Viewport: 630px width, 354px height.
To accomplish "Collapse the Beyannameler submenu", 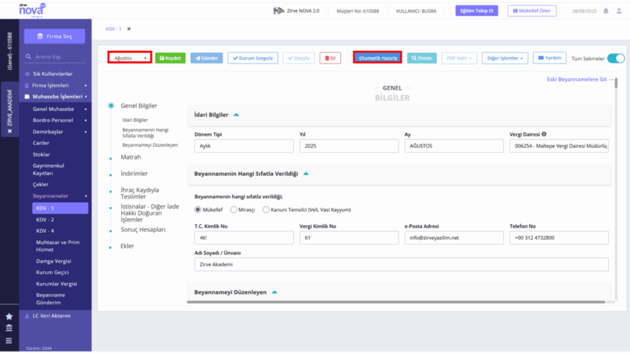I will click(x=86, y=196).
